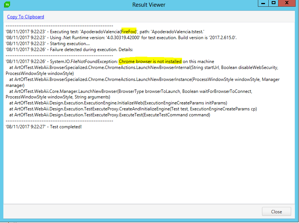This screenshot has width=299, height=223.
Task: Click the green TS app icon
Action: [x=7, y=4]
